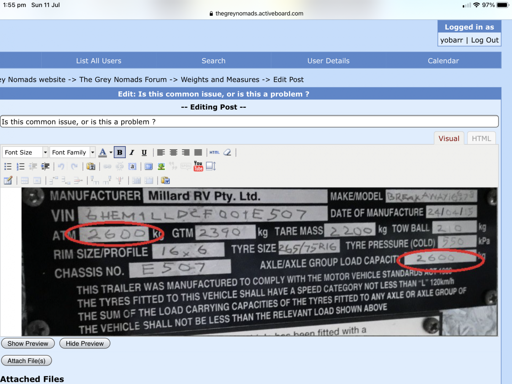Insert table column after

(107, 181)
